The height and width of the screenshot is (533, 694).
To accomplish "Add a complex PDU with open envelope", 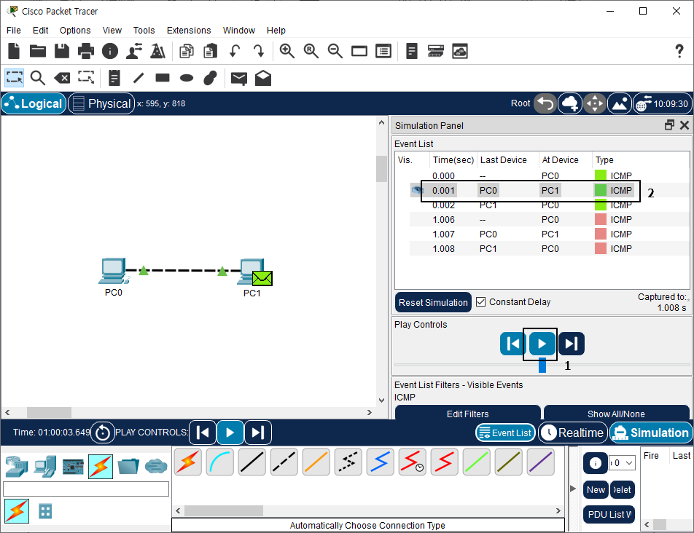I will (263, 78).
